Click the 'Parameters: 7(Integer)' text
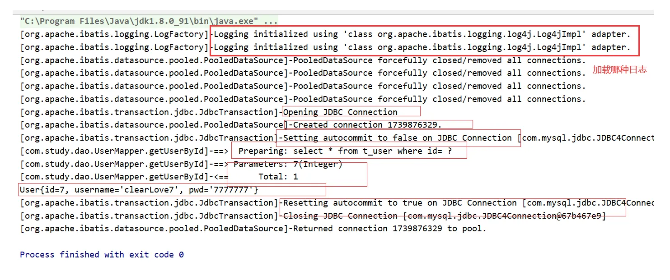This screenshot has width=670, height=280. (288, 164)
